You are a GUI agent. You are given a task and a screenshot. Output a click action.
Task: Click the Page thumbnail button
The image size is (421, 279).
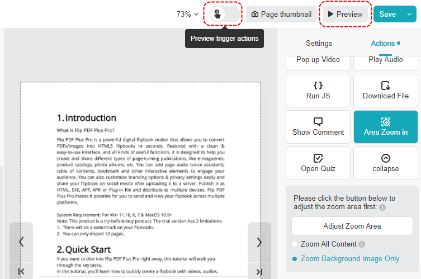click(x=281, y=14)
